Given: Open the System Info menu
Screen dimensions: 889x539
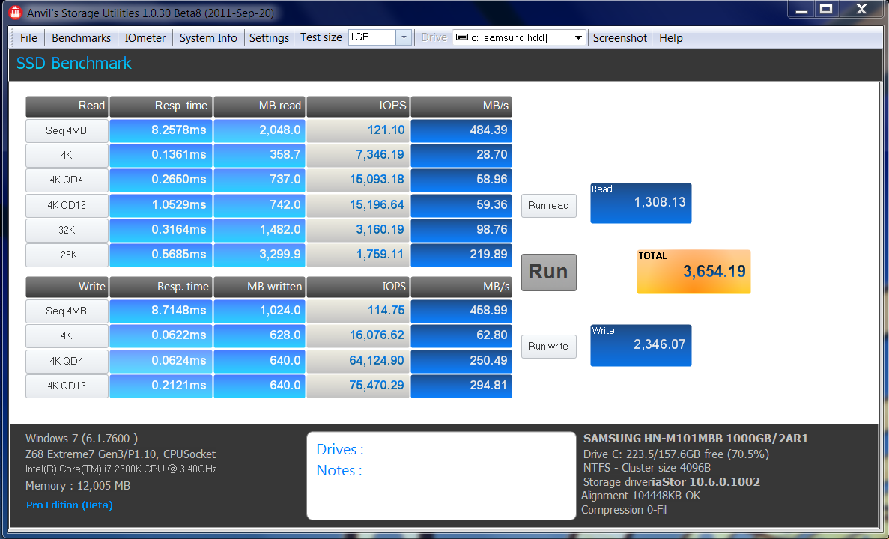Looking at the screenshot, I should coord(208,38).
